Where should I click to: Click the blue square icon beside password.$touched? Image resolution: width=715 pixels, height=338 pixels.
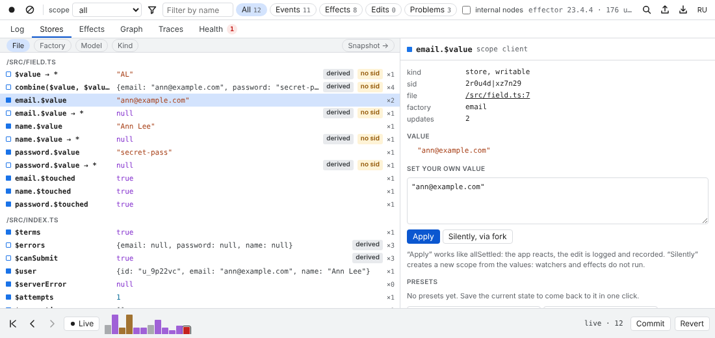point(8,204)
